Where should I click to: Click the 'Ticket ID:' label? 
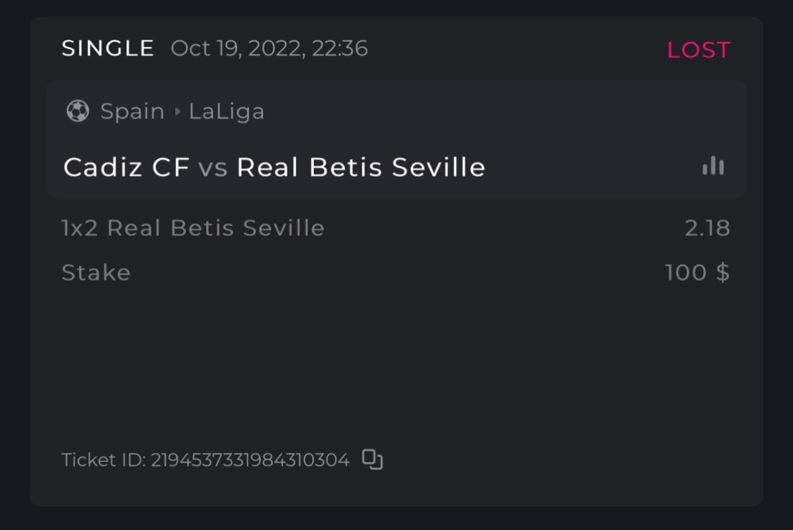coord(103,460)
